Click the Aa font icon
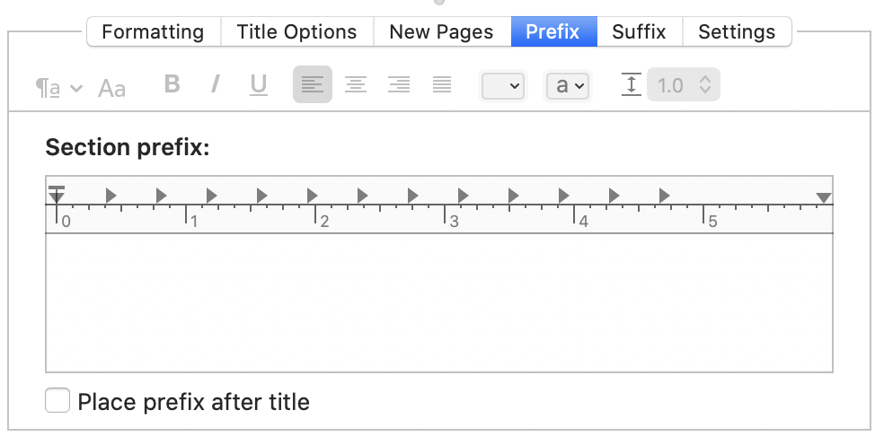Image resolution: width=884 pixels, height=445 pixels. [x=111, y=89]
